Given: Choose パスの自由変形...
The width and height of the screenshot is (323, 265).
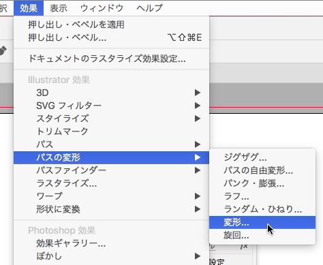Looking at the screenshot, I should tap(262, 170).
